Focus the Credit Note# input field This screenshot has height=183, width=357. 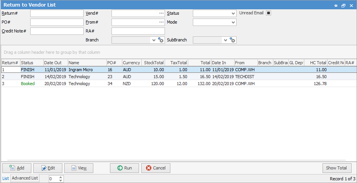pos(57,31)
